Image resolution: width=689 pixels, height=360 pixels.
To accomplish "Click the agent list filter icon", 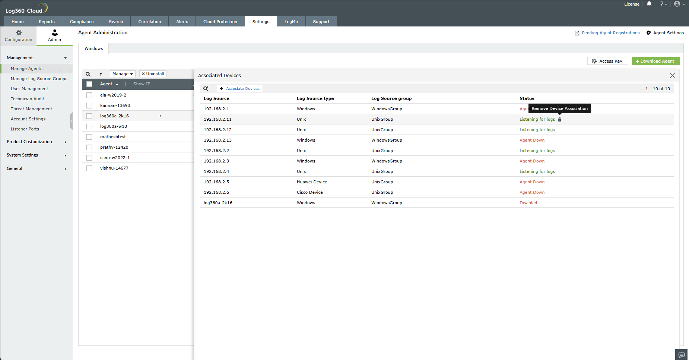I will coord(101,74).
